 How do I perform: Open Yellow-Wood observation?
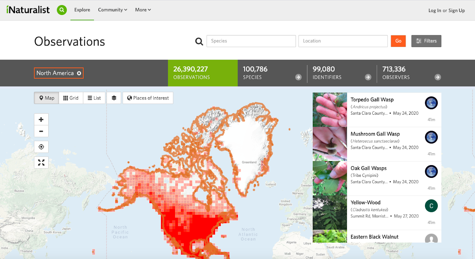click(x=365, y=203)
